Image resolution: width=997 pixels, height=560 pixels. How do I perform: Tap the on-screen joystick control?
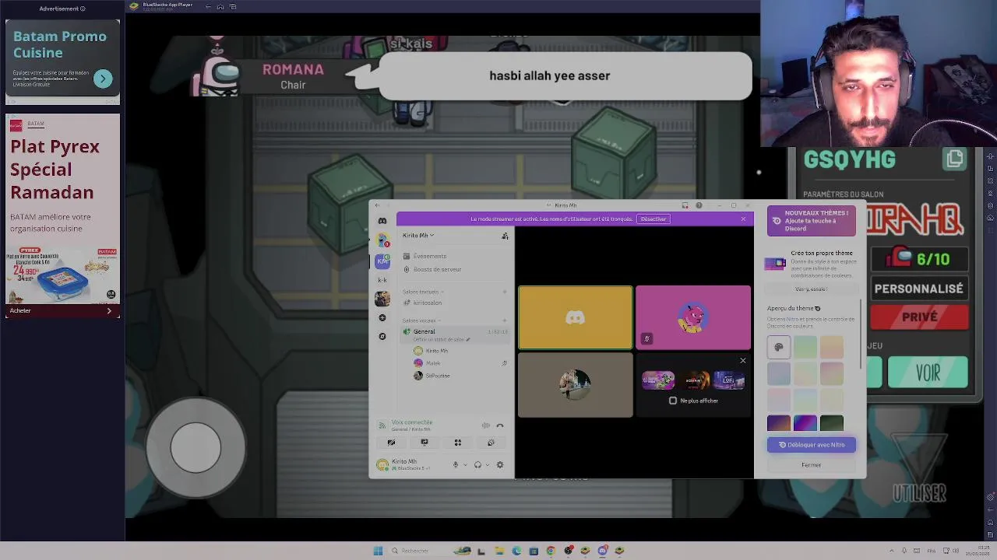[x=196, y=448]
